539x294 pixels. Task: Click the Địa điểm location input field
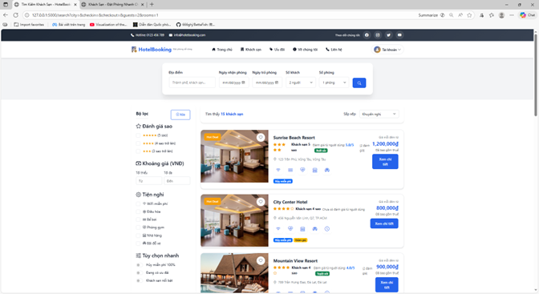(192, 83)
